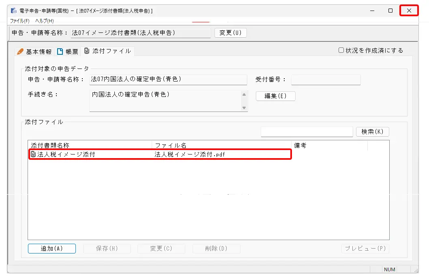
Task: Maximize the application window
Action: (x=390, y=11)
